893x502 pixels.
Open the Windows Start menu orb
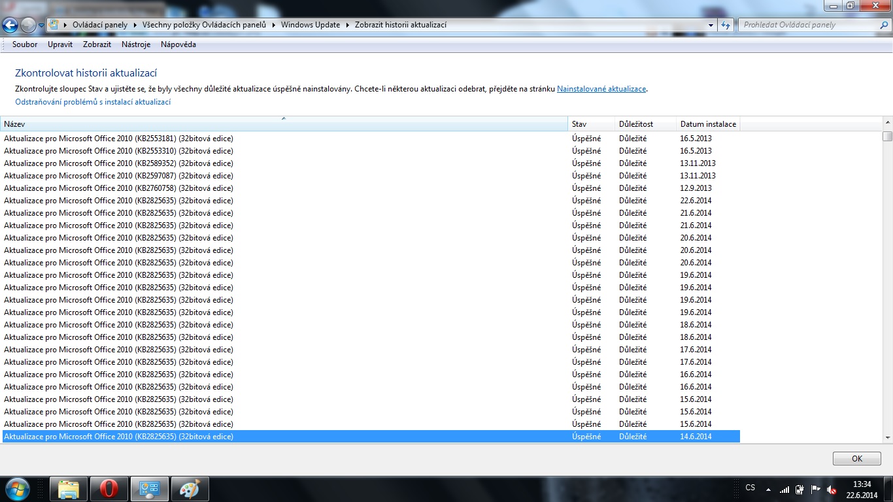pyautogui.click(x=17, y=489)
